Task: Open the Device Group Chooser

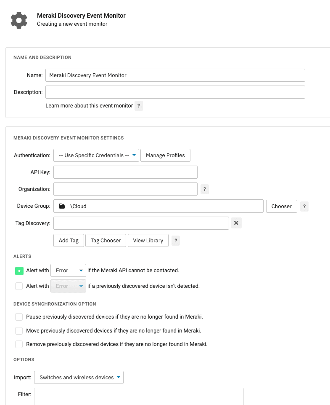Action: [281, 206]
